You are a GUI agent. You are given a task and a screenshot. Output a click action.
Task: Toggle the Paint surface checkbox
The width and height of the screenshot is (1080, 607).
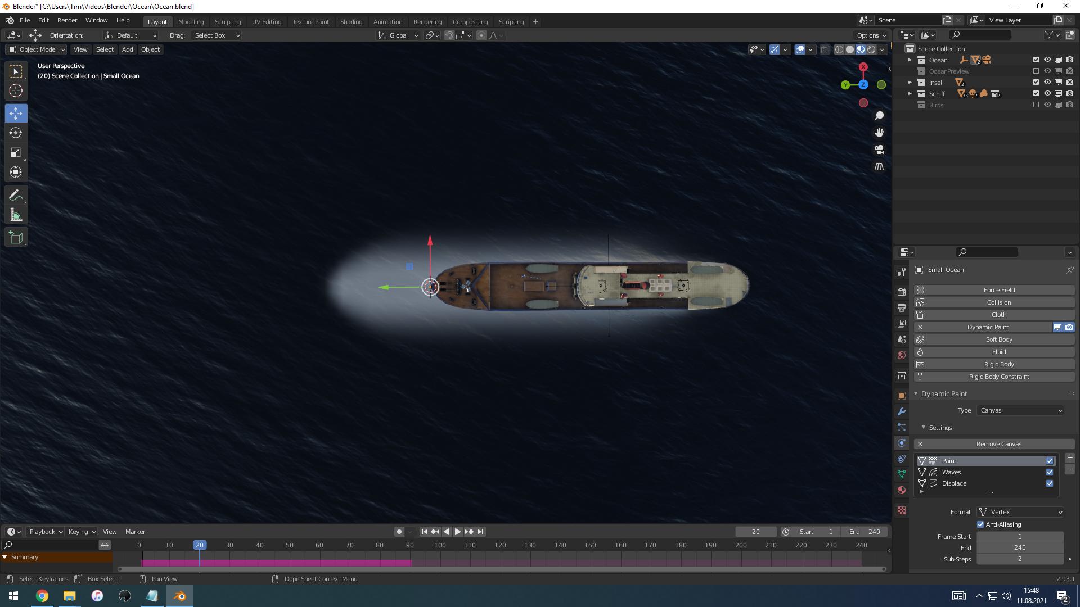point(1050,461)
